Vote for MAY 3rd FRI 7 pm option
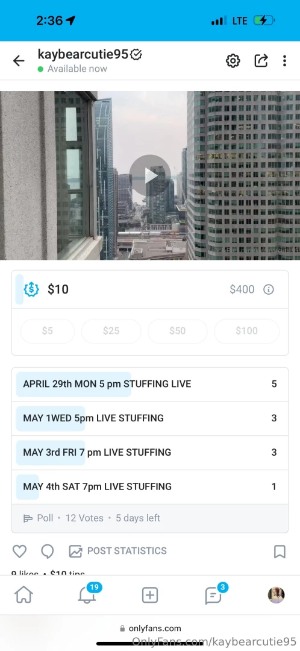Screen dimensions: 300x651 pyautogui.click(x=150, y=452)
